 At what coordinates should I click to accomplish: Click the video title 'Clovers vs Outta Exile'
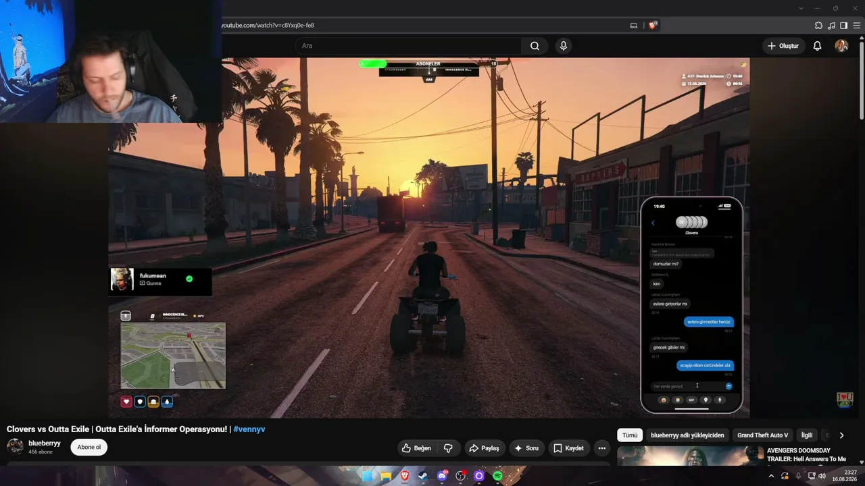tap(117, 429)
